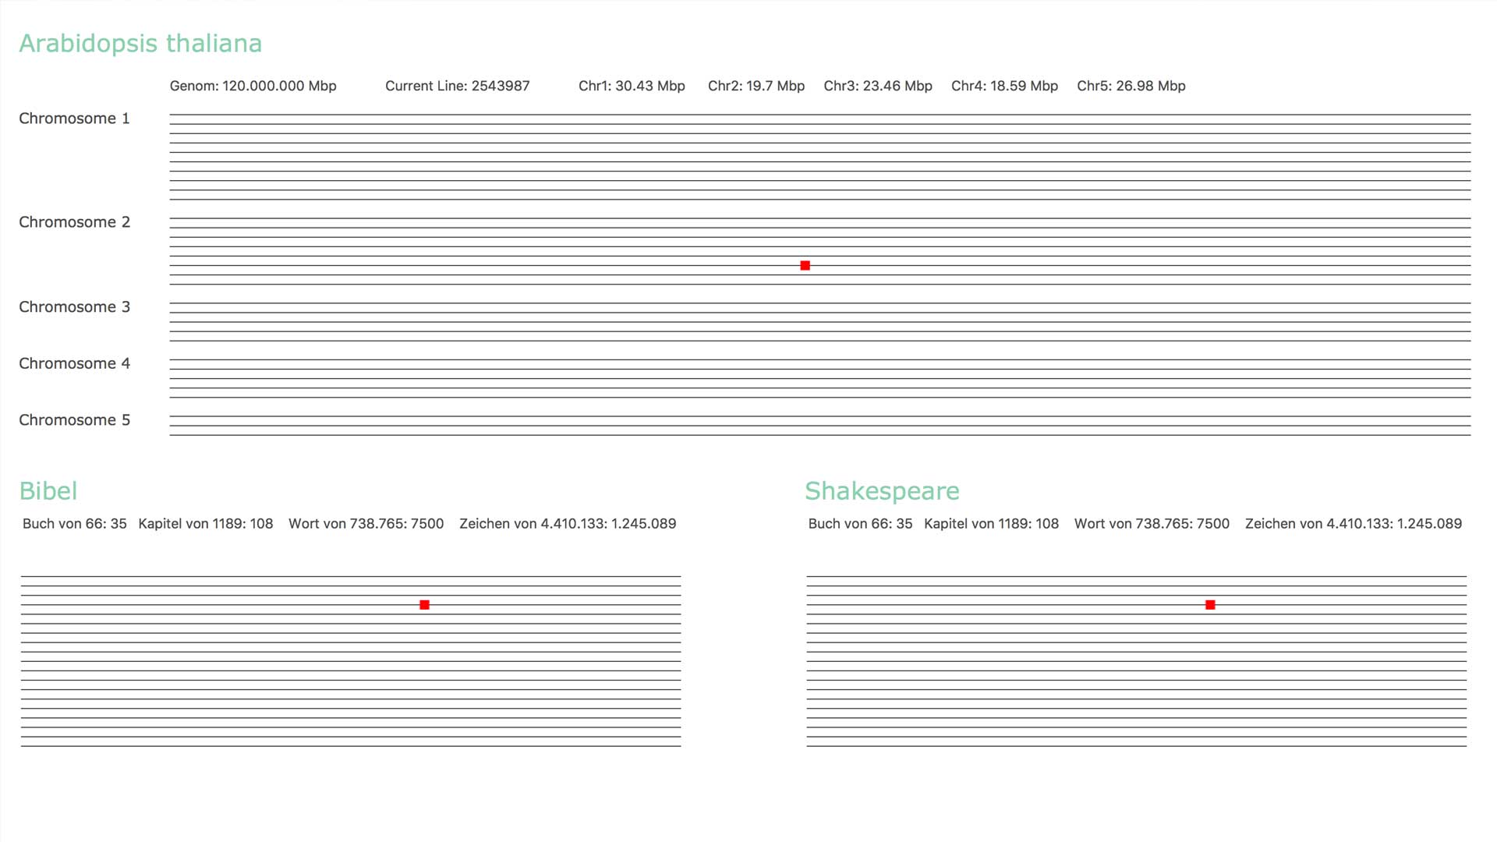Screen dimensions: 1497x842
Task: Click the Chr2: 19.7 Mbp value
Action: coord(756,86)
